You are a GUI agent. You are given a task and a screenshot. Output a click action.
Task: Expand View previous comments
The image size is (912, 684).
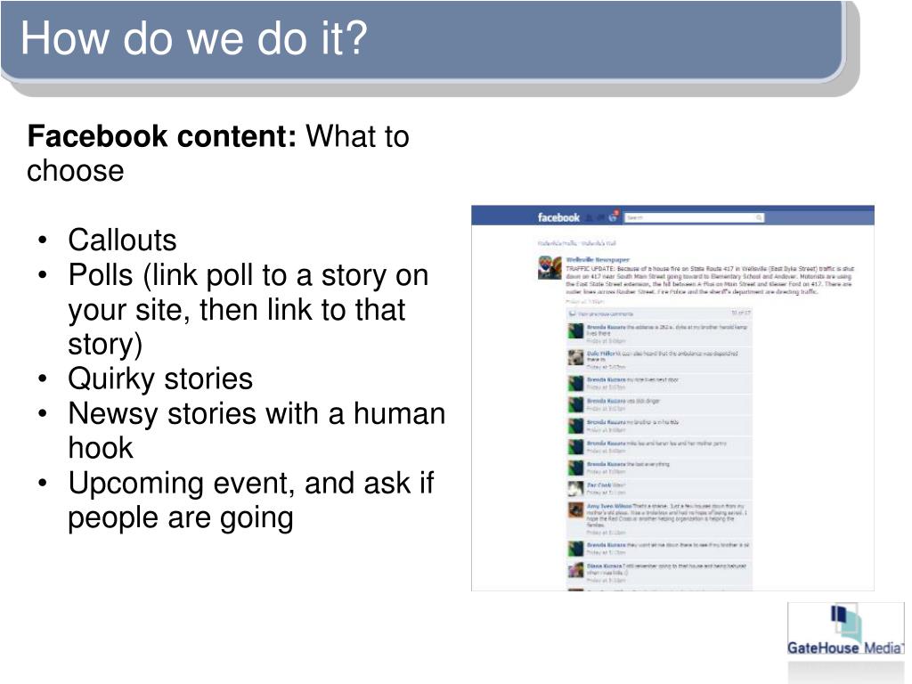[605, 313]
